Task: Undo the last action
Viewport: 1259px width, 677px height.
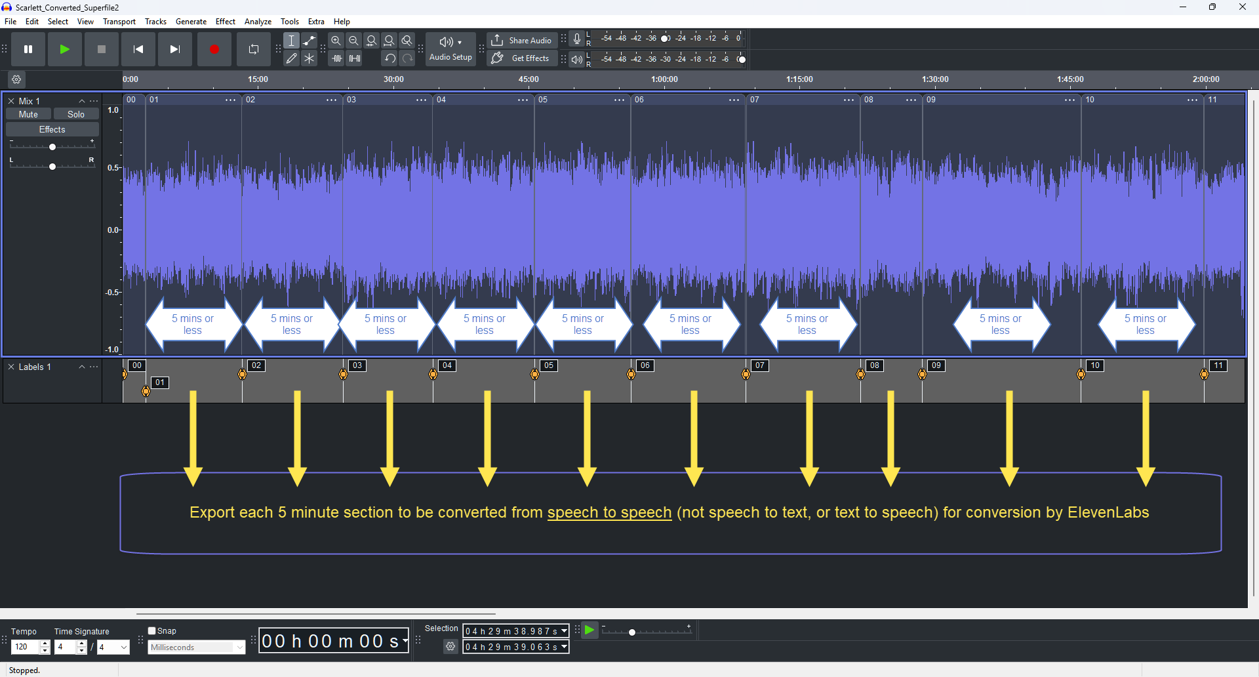Action: pos(390,58)
